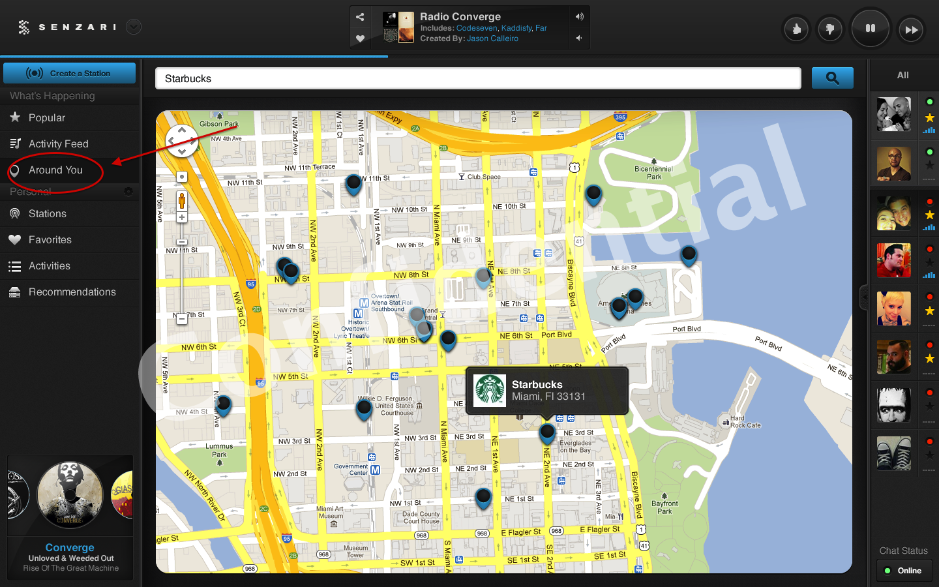Screen dimensions: 939x587
Task: Click the share icon next to Radio Converge
Action: (x=360, y=17)
